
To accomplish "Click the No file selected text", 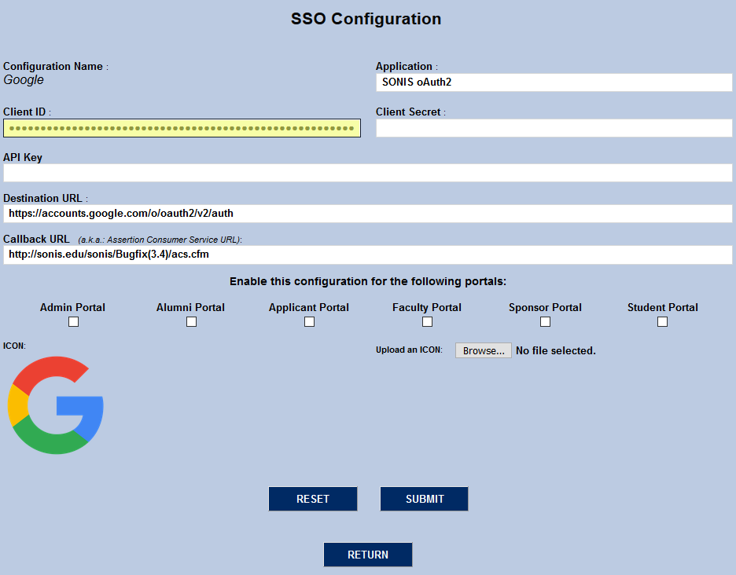I will (x=555, y=350).
